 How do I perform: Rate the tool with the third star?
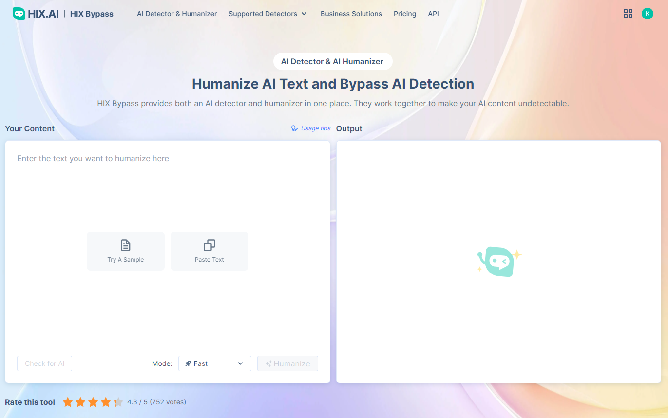[93, 402]
